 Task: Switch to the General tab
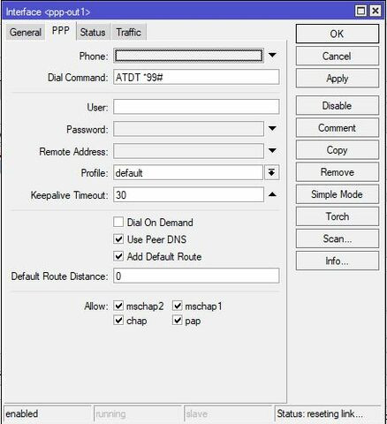pos(26,32)
